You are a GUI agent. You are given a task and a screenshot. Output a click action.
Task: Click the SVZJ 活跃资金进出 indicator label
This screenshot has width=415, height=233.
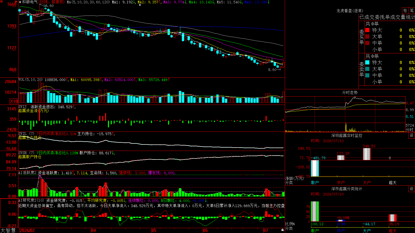(x=37, y=107)
